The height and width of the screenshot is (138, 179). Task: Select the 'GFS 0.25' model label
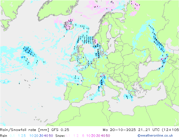tap(60, 130)
